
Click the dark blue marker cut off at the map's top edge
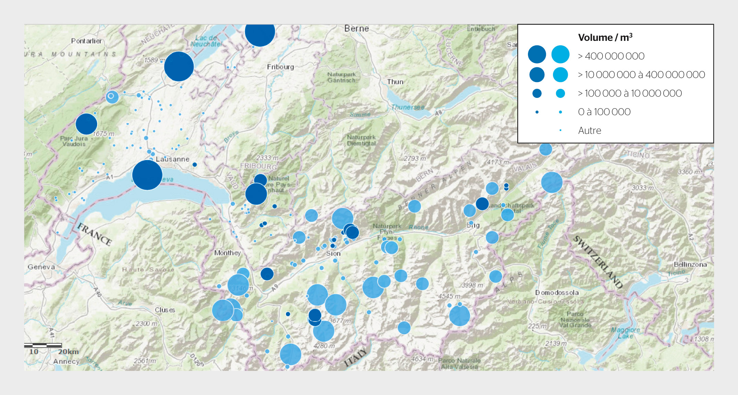260,34
